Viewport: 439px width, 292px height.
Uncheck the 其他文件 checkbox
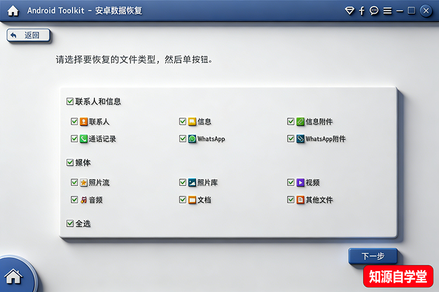tap(291, 200)
